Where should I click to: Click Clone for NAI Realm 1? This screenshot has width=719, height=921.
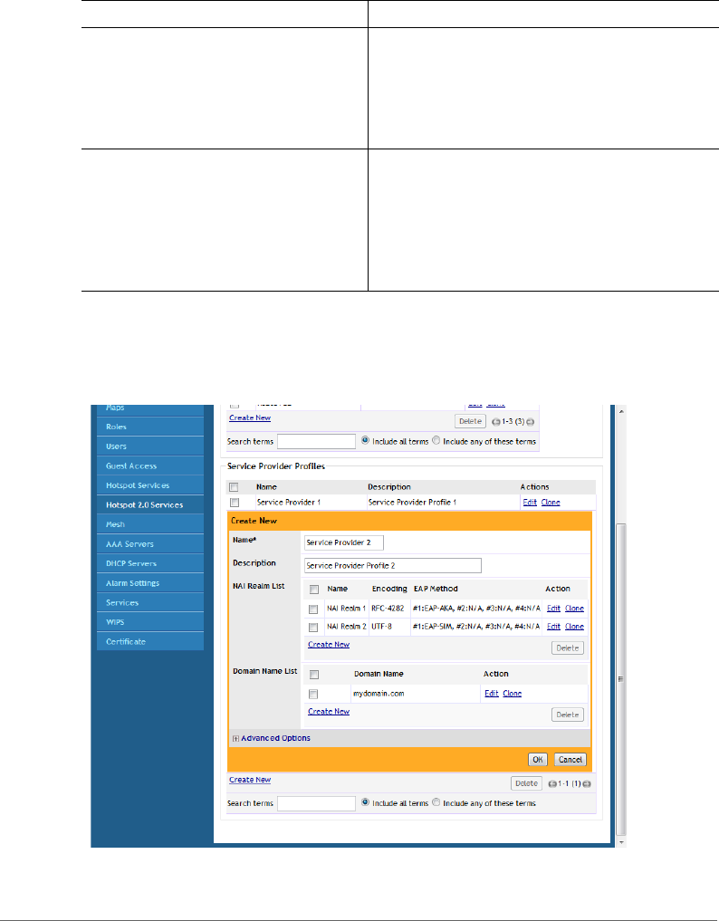tap(574, 609)
